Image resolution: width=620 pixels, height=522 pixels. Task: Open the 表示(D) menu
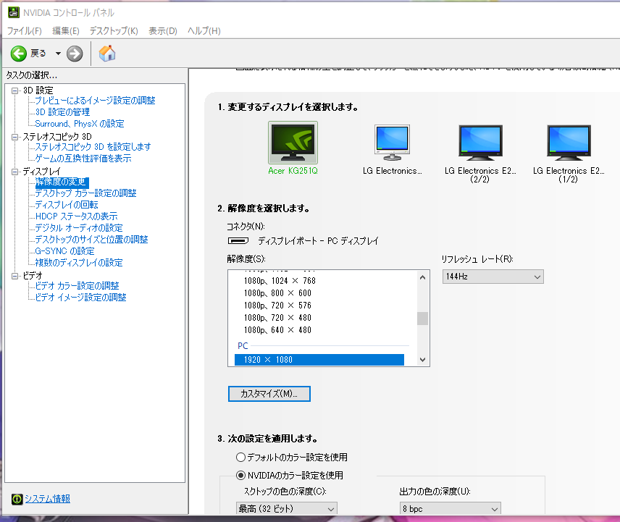[163, 31]
